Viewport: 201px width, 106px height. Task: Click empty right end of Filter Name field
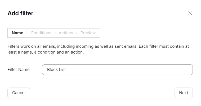tap(172, 70)
